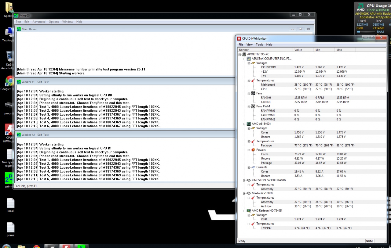Click the Maxtor 6 V160E0 drive icon
The image size is (391, 248).
[x=249, y=193]
